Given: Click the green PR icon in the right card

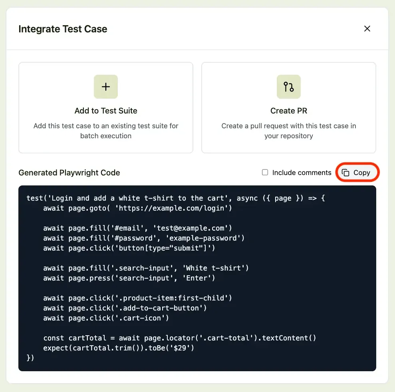Looking at the screenshot, I should (x=289, y=86).
